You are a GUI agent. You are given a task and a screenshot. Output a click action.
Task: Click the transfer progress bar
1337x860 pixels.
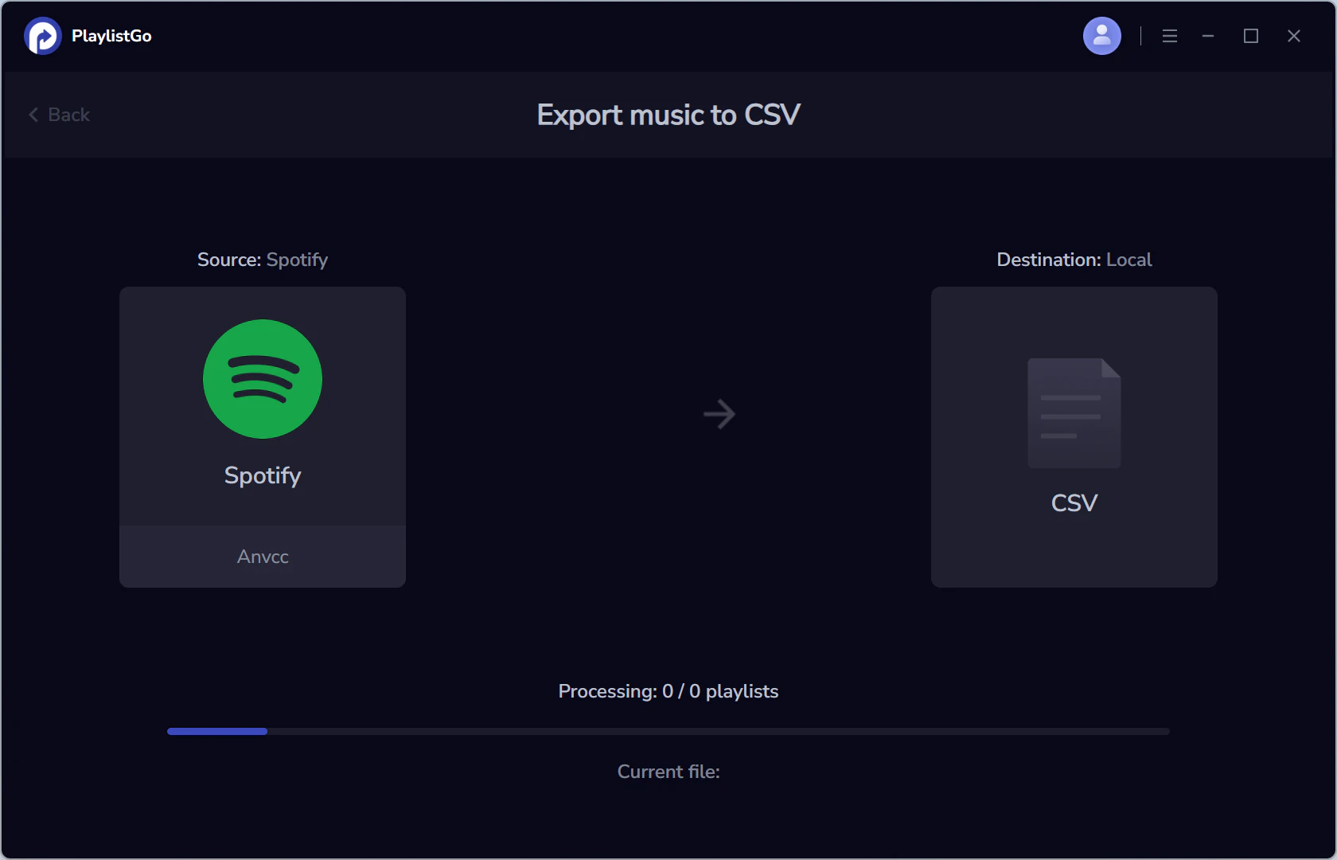668,731
